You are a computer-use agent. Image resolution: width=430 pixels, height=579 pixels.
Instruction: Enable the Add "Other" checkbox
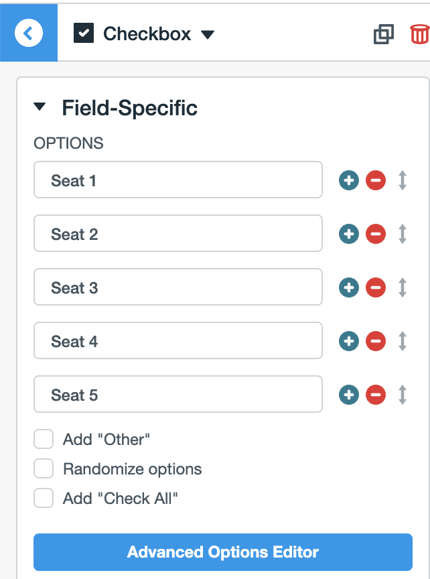pos(44,440)
